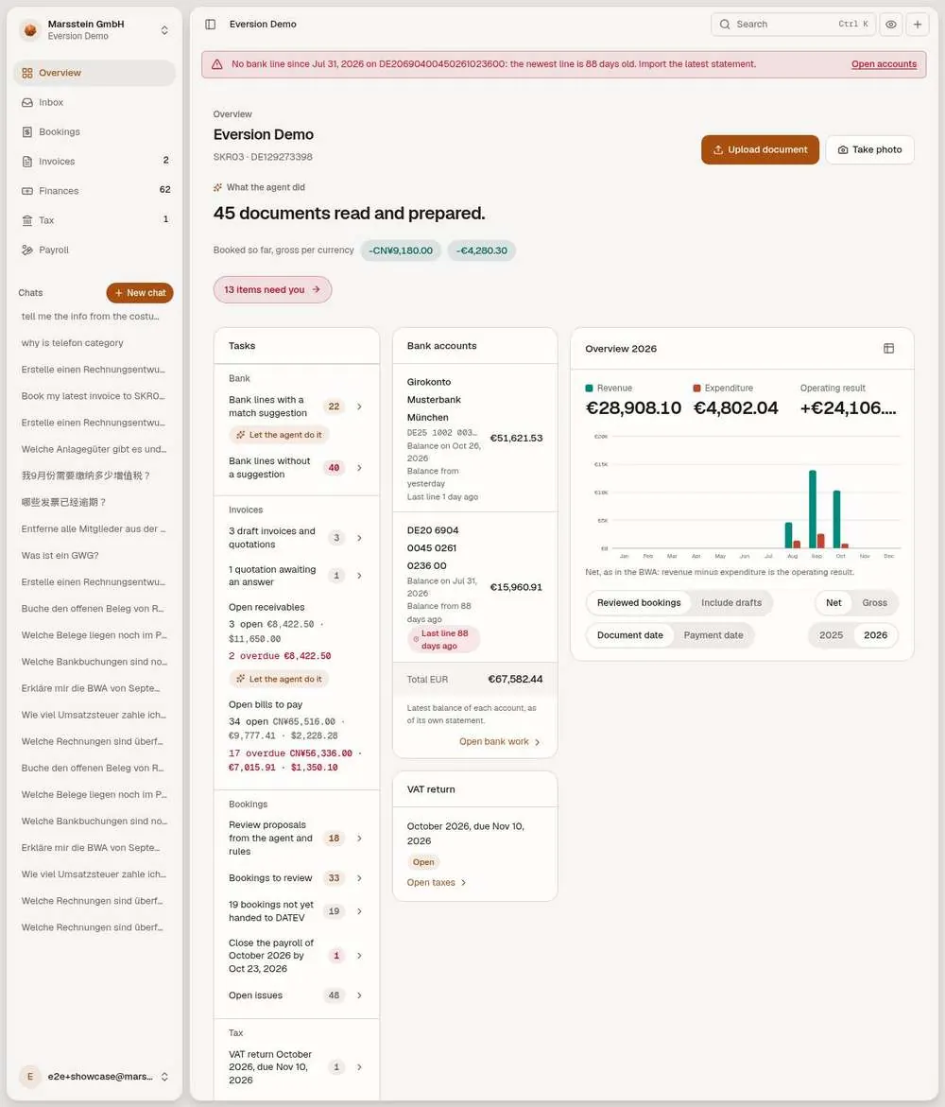
Task: Select Include drafts toggle option
Action: point(731,603)
